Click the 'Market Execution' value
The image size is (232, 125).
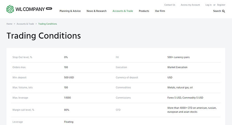[177, 67]
